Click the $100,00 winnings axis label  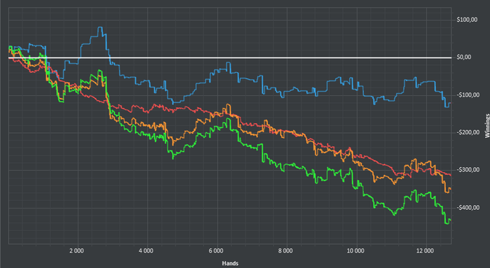[x=467, y=20]
